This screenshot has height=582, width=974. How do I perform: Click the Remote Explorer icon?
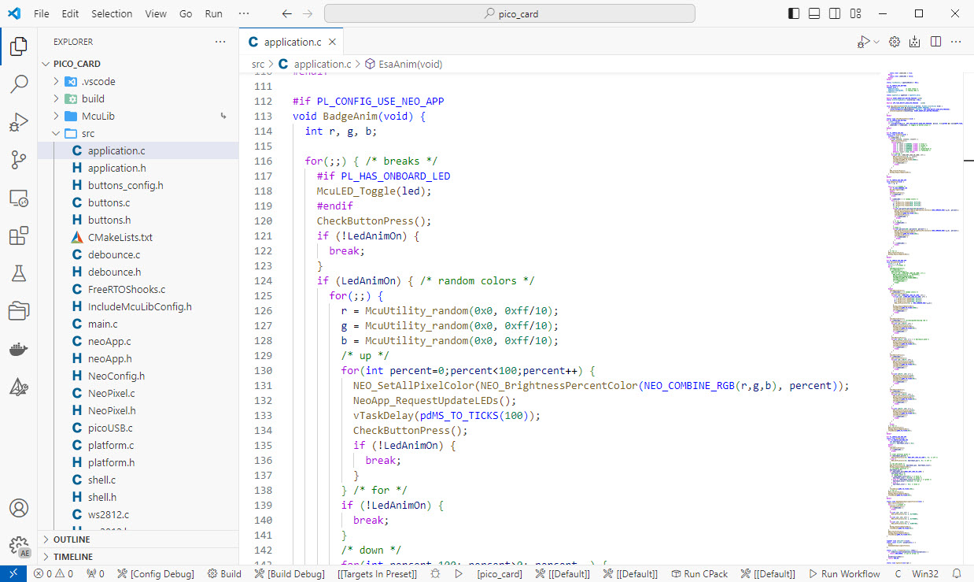[19, 198]
